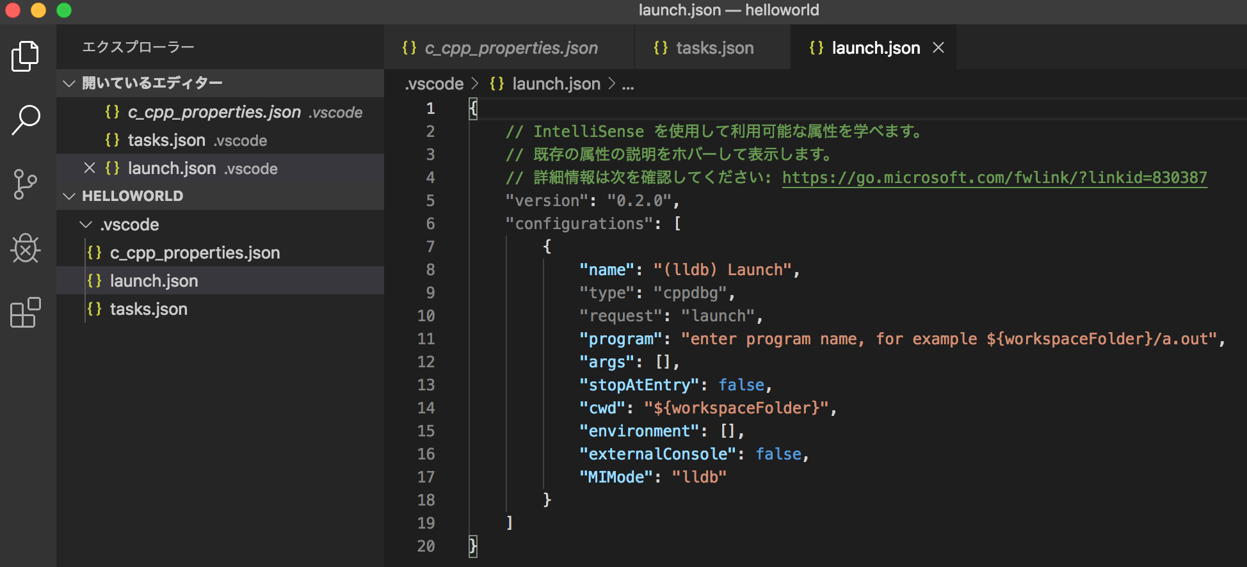The image size is (1247, 567).
Task: Open the Search view icon
Action: pos(26,120)
